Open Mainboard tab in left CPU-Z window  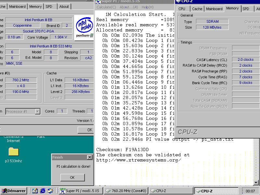(x=17, y=6)
